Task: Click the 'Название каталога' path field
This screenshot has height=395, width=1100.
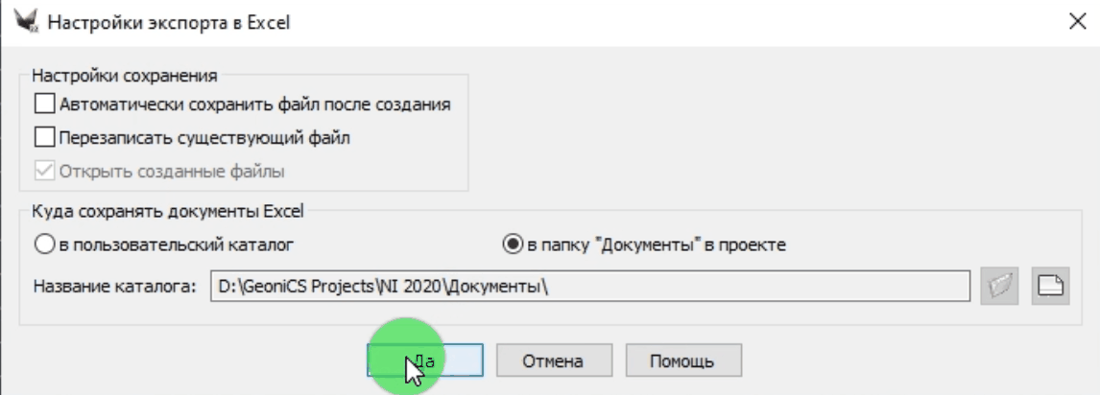Action: [590, 287]
